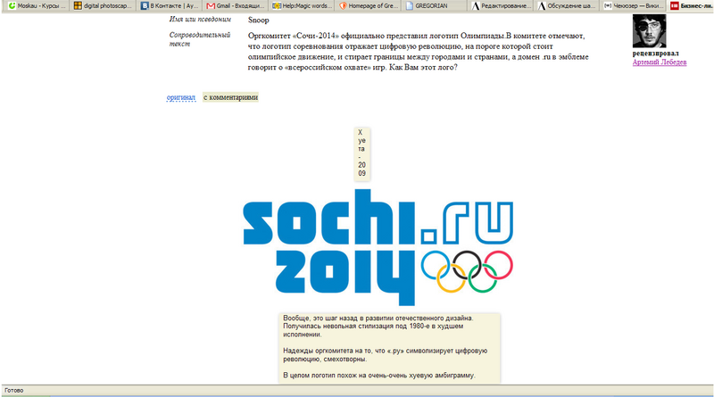This screenshot has height=397, width=714.
Task: Click the Sochi.ru 2014 logo image
Action: (x=378, y=247)
